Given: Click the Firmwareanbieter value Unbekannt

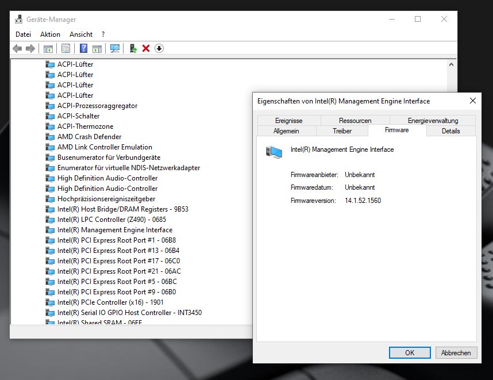Looking at the screenshot, I should pyautogui.click(x=360, y=175).
